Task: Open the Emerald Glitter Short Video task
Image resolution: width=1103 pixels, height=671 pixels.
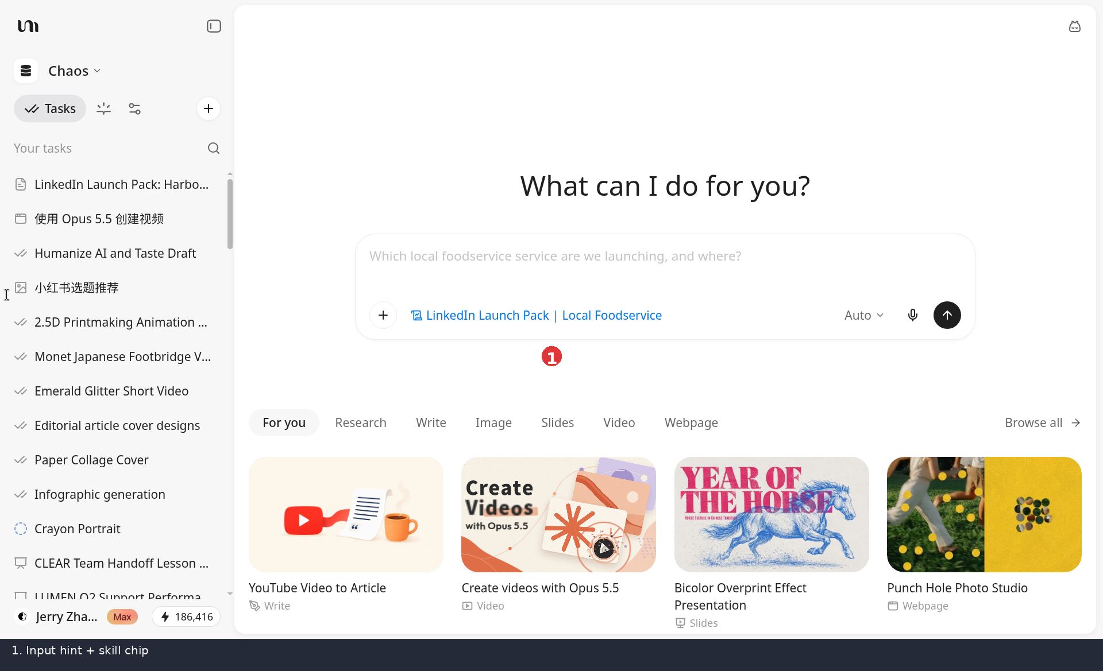Action: [115, 391]
